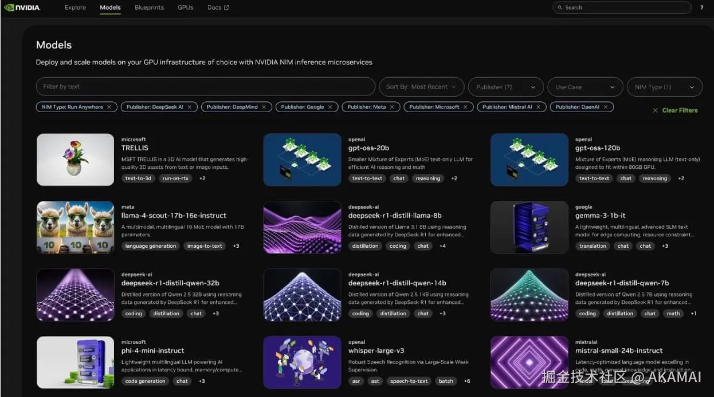Click the search magnifier icon
This screenshot has height=397, width=714.
click(x=560, y=7)
